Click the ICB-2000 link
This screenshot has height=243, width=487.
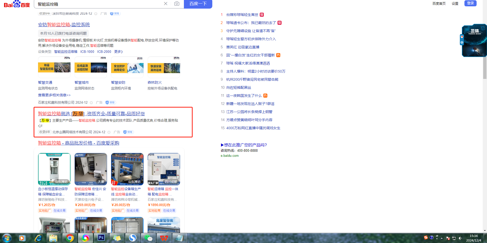click(x=104, y=52)
